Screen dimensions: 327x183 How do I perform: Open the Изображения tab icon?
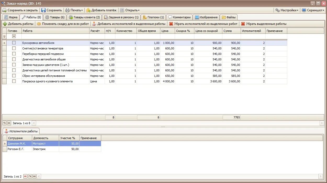197,17
